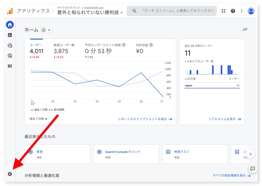The image size is (262, 186).
Task: Select the 平均エンゲージメント時間 metric tab
Action: click(x=104, y=48)
